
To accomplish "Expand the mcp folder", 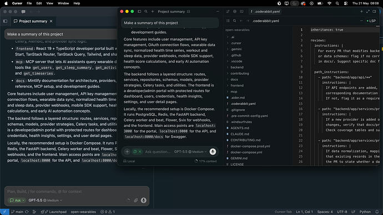I will point(234,91).
